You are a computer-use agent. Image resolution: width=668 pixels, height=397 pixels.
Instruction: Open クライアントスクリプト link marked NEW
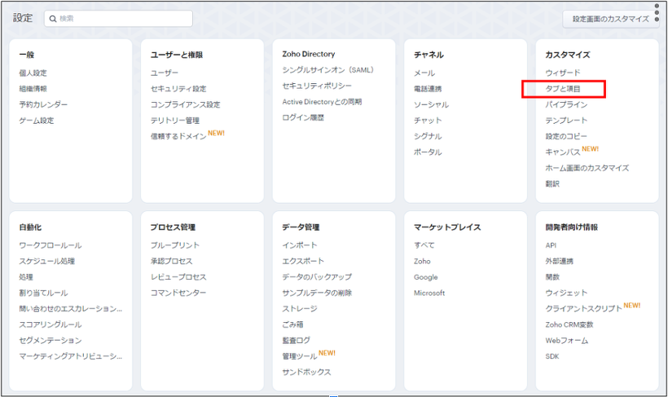tap(584, 309)
